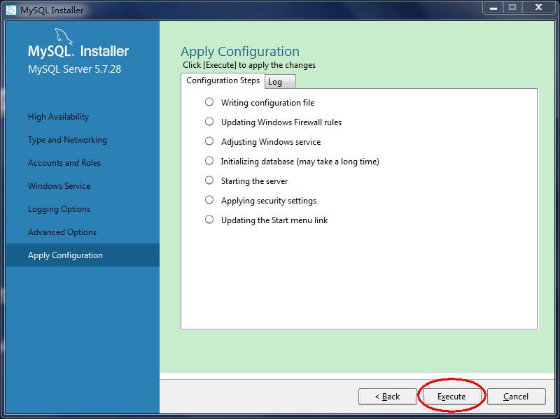560x419 pixels.
Task: Select the Configuration Steps tab
Action: pos(223,80)
